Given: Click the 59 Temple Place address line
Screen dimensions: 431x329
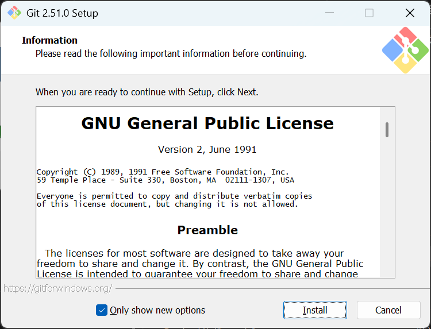Looking at the screenshot, I should coord(165,180).
